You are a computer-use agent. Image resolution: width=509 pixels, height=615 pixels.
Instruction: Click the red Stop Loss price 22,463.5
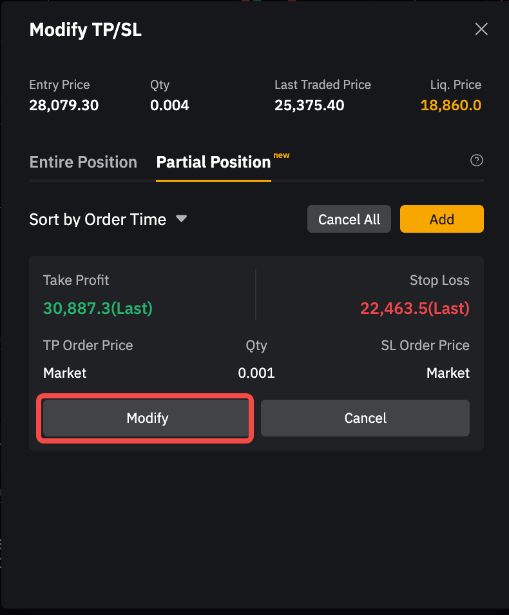414,308
